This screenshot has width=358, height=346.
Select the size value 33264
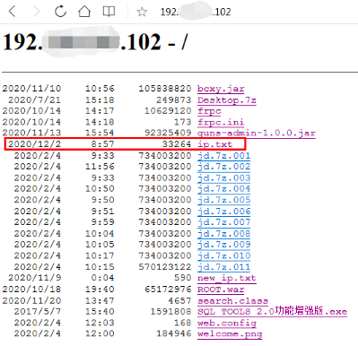(177, 144)
